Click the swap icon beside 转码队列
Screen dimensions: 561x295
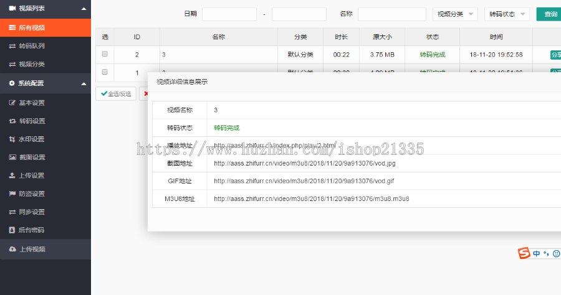(x=12, y=46)
